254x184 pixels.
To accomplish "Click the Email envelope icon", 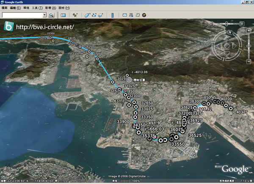I will (125, 15).
